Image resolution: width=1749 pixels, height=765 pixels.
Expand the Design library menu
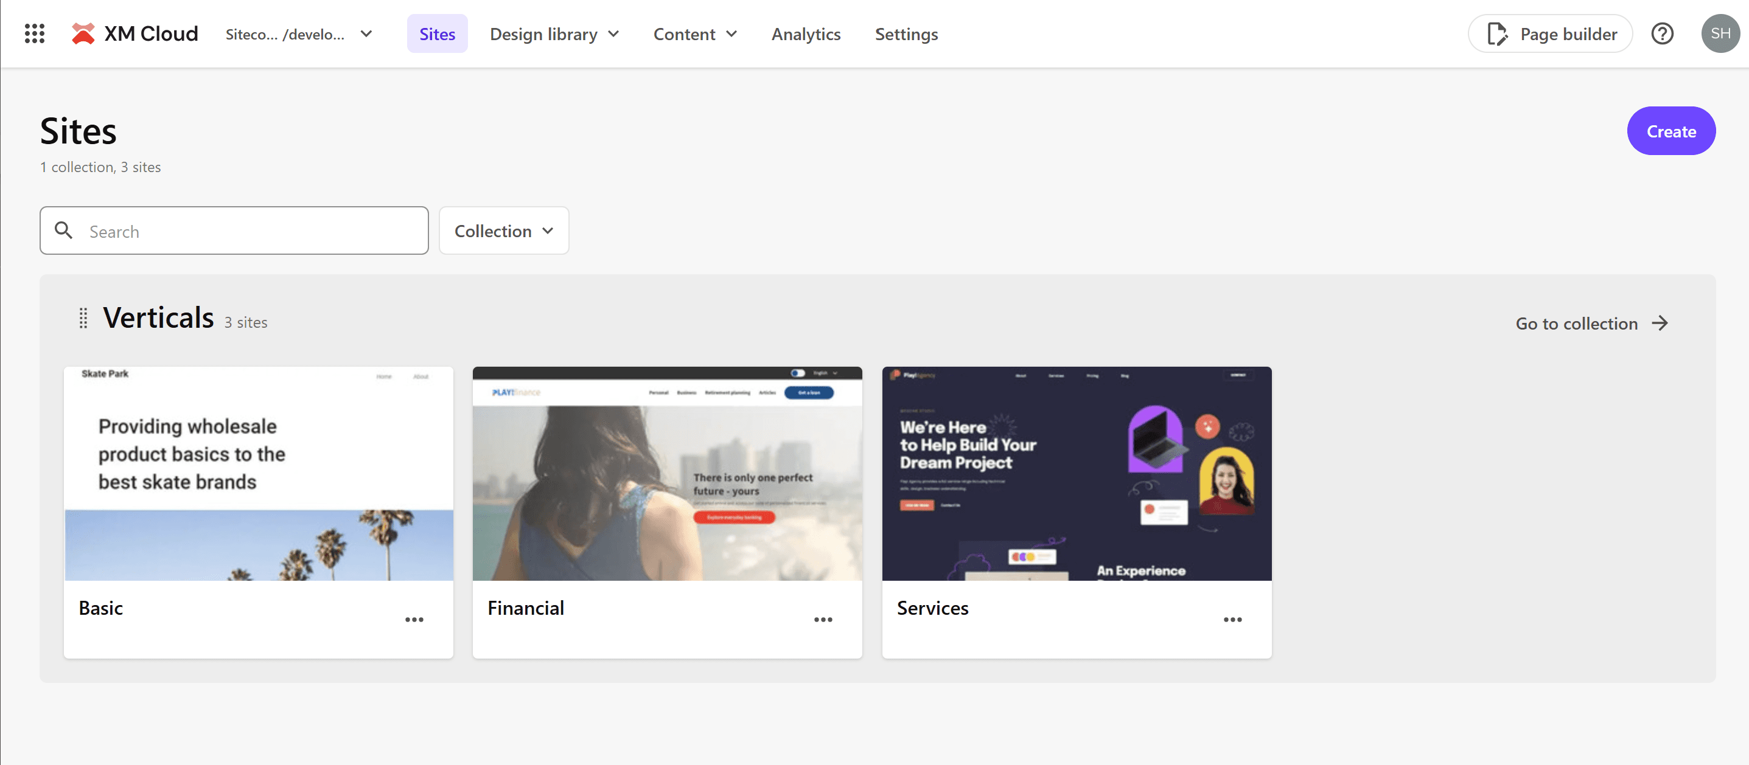(554, 34)
